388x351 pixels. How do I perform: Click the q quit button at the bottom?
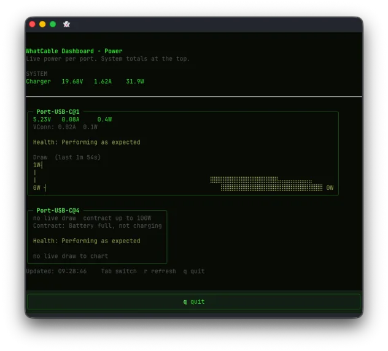coord(194,301)
